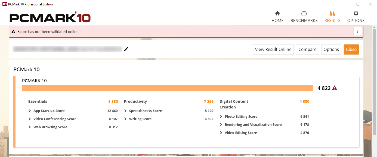The width and height of the screenshot is (377, 157).
Task: Open the Results bar chart icon
Action: [332, 13]
